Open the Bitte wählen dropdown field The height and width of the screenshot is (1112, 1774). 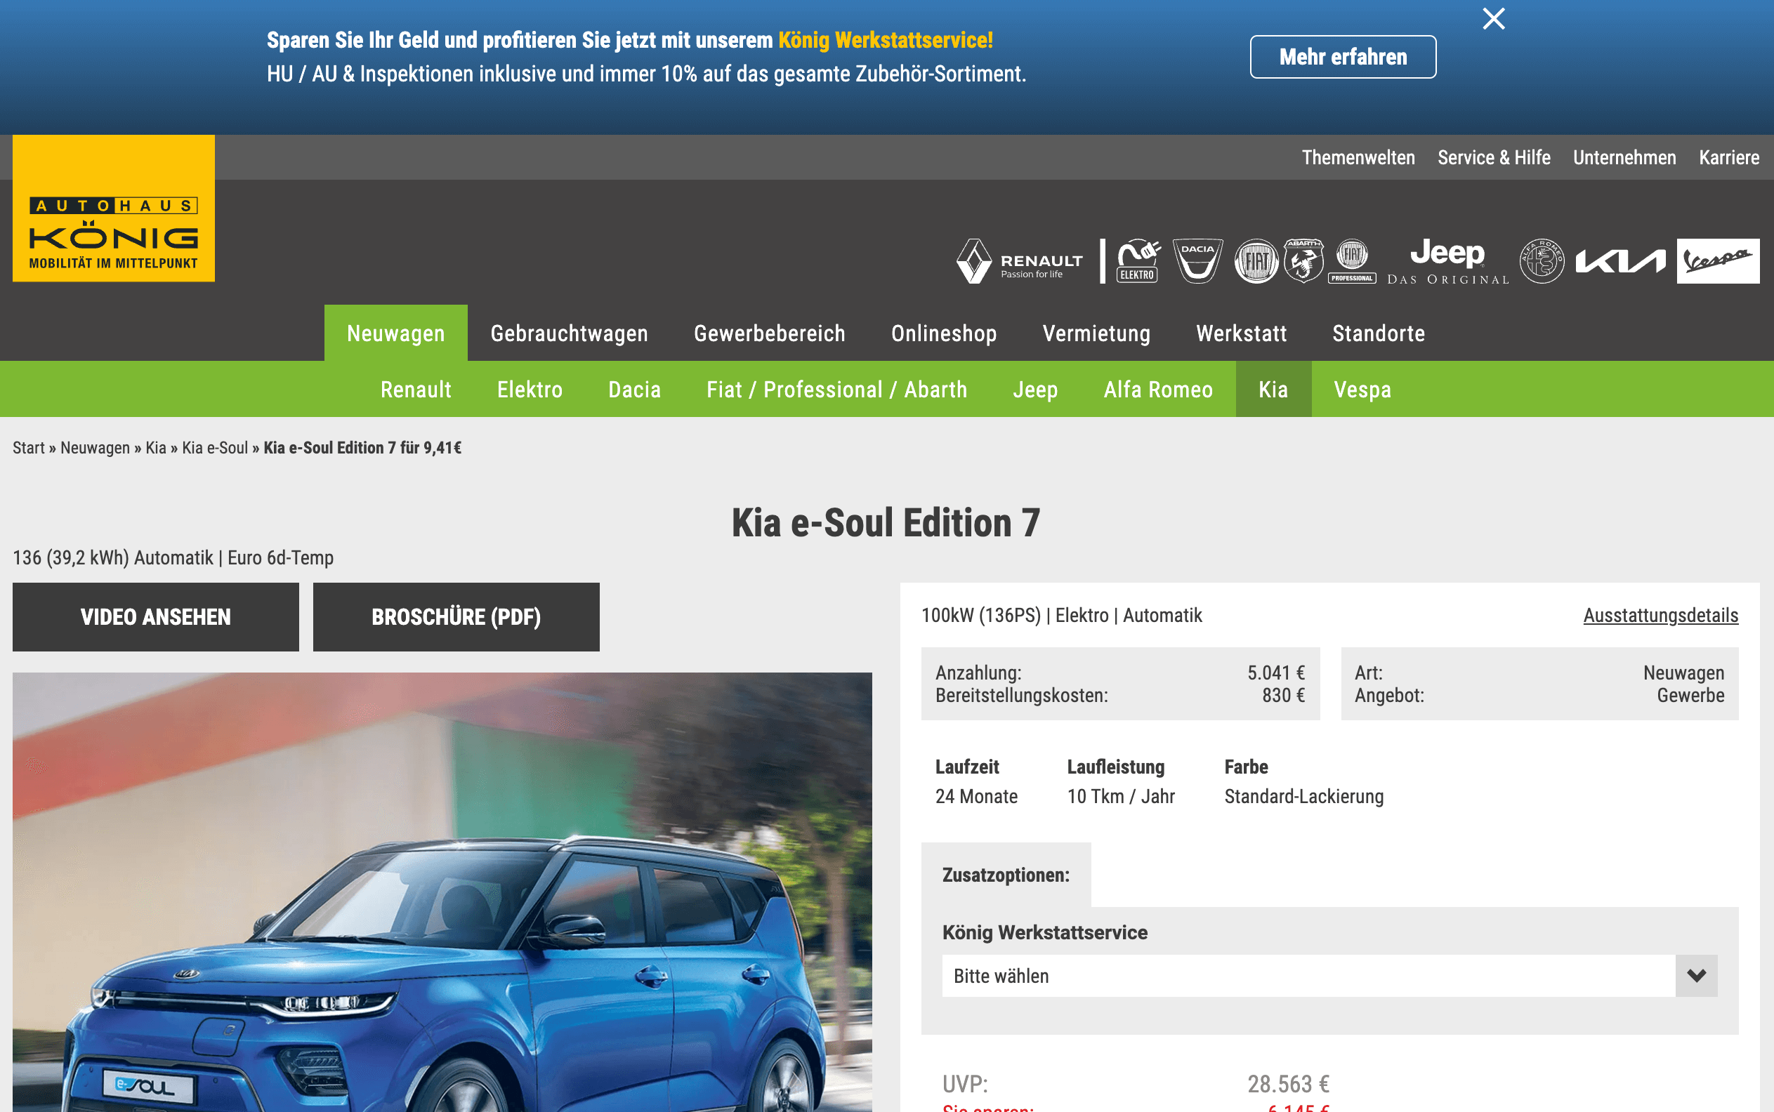tap(1329, 975)
